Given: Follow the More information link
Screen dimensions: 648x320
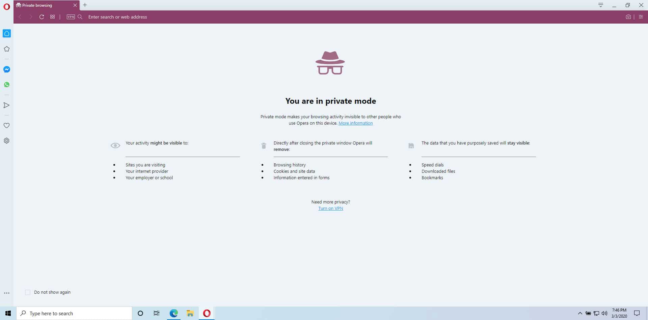Looking at the screenshot, I should 355,123.
